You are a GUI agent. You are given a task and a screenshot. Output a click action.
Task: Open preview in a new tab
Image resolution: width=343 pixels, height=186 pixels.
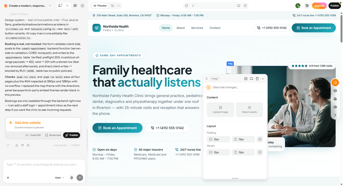[x=245, y=6]
